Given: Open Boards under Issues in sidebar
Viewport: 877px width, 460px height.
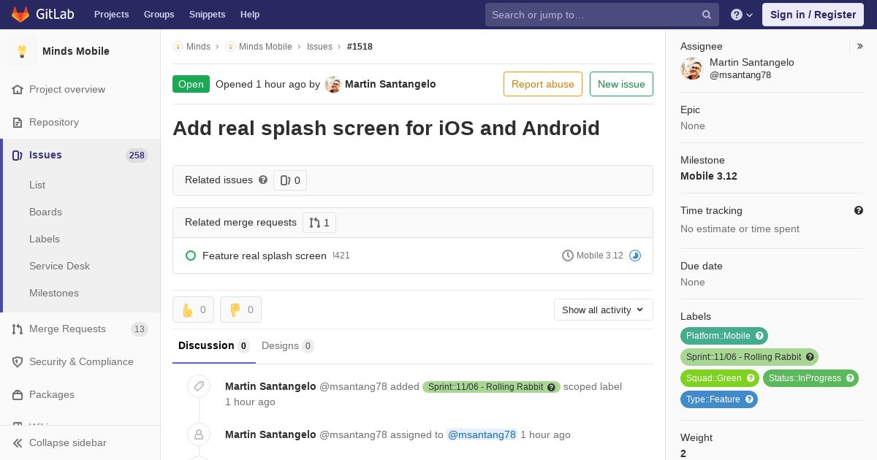Looking at the screenshot, I should point(45,212).
